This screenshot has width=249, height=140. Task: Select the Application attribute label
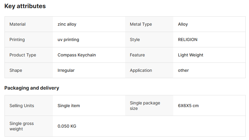tap(141, 70)
